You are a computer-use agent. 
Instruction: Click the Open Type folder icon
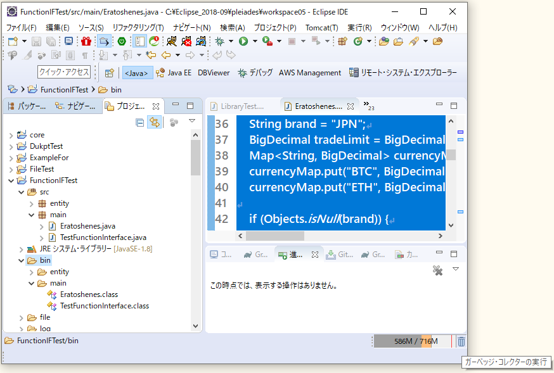coord(384,42)
